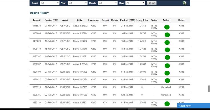210x110 pixels.
Task: Select trade number 1429449
Action: pos(37,49)
